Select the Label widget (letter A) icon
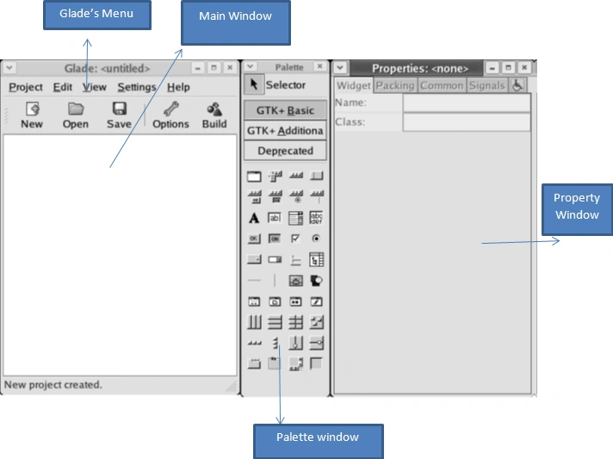 tap(254, 218)
